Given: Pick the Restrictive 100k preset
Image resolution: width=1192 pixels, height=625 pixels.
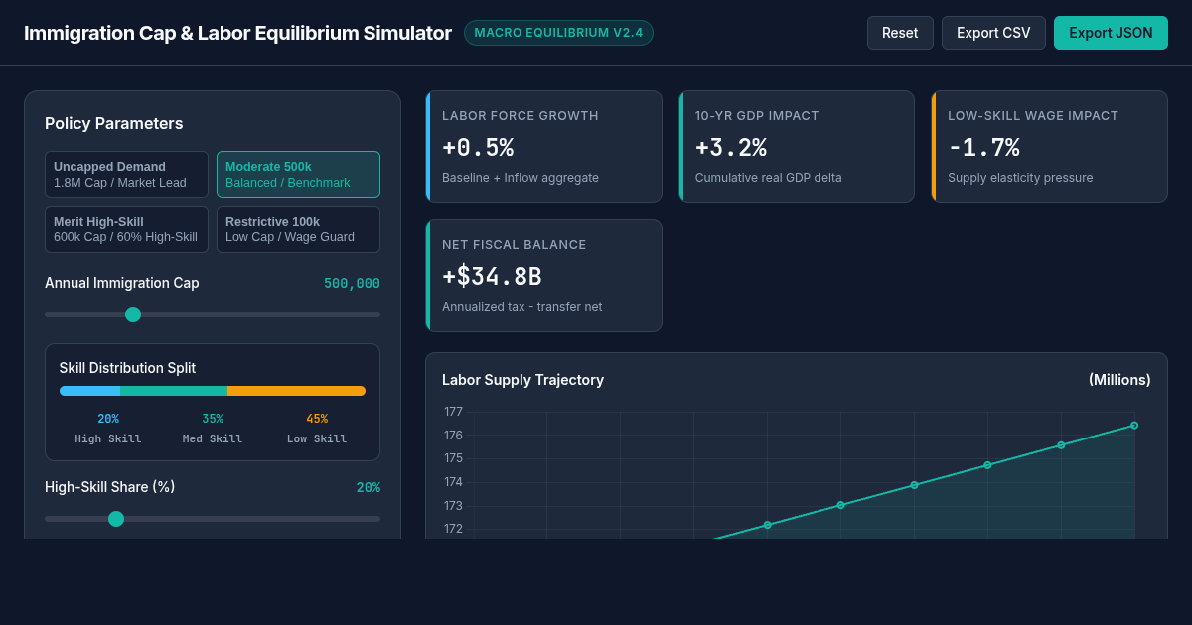Looking at the screenshot, I should 298,230.
